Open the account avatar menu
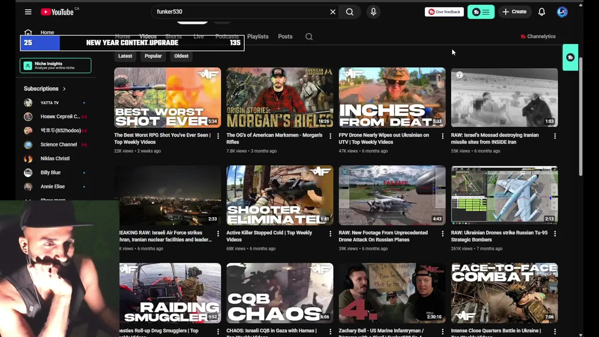This screenshot has width=599, height=337. 562,12
